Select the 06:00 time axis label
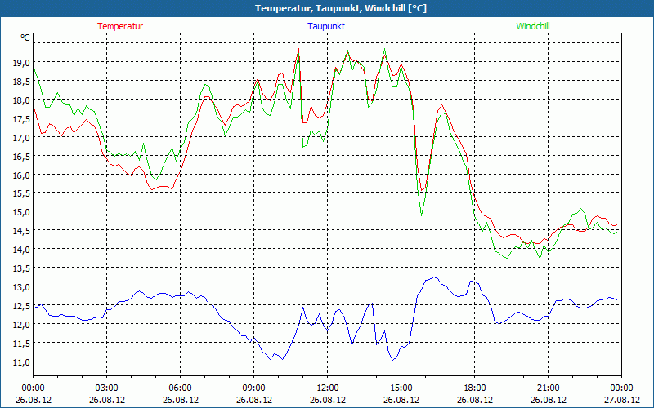The image size is (654, 408). 180,388
